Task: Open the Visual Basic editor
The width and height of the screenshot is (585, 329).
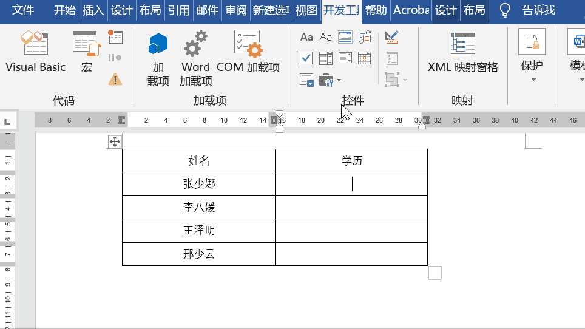Action: pyautogui.click(x=35, y=52)
